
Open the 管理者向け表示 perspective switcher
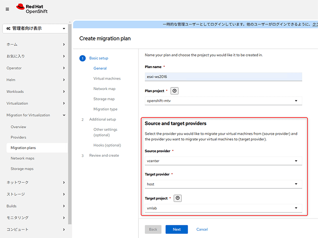36,29
